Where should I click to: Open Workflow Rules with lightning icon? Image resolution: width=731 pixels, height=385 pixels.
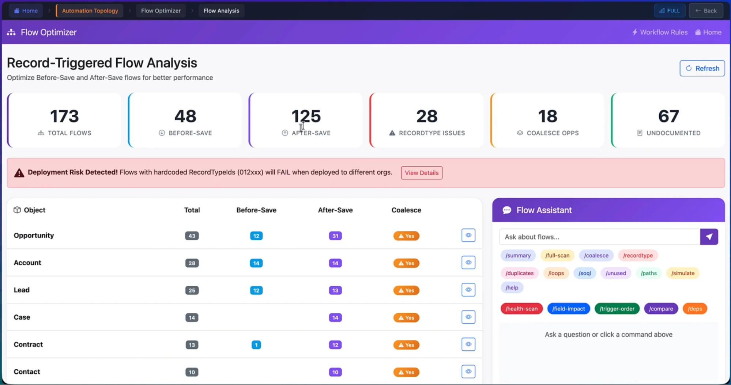660,32
